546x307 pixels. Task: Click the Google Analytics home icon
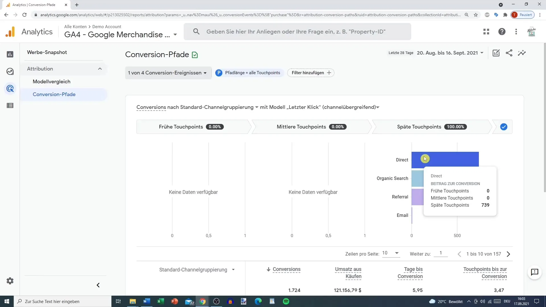point(10,32)
